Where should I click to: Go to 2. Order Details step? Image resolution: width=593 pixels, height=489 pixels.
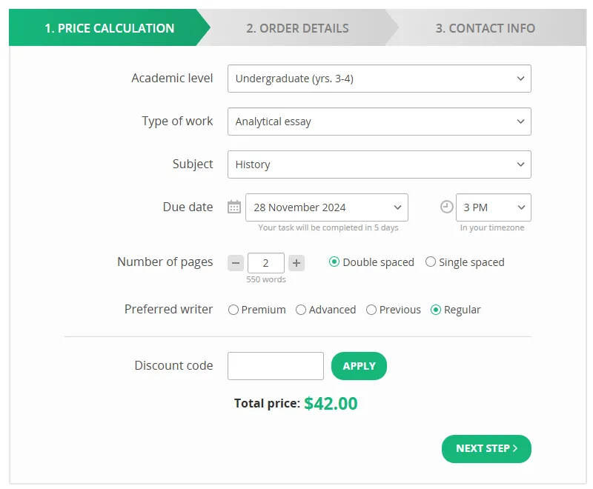(298, 28)
